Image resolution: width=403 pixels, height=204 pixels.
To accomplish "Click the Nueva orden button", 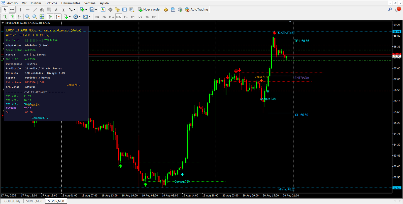I will pyautogui.click(x=150, y=10).
